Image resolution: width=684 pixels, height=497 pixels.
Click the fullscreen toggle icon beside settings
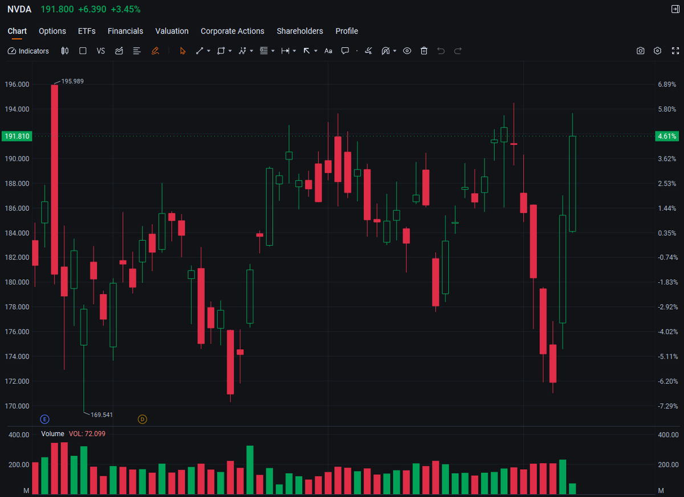(x=674, y=51)
